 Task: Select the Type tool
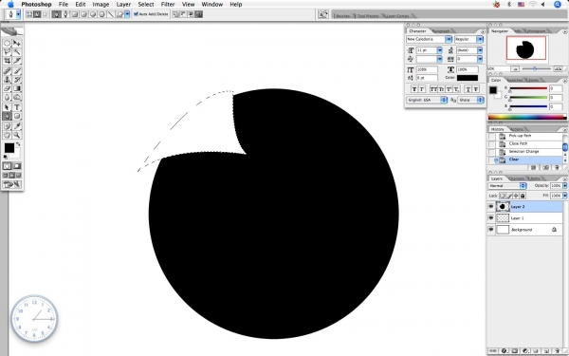pos(17,107)
